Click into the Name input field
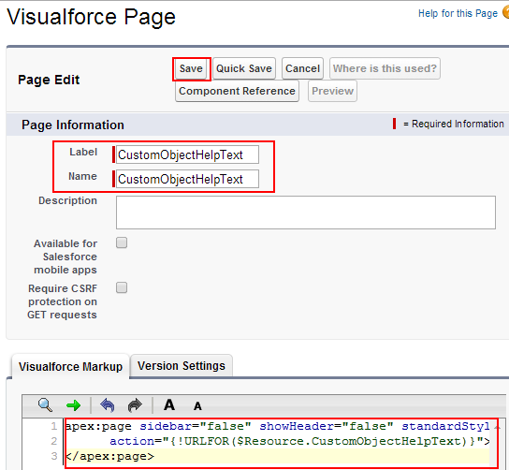The width and height of the screenshot is (509, 470). pos(188,179)
